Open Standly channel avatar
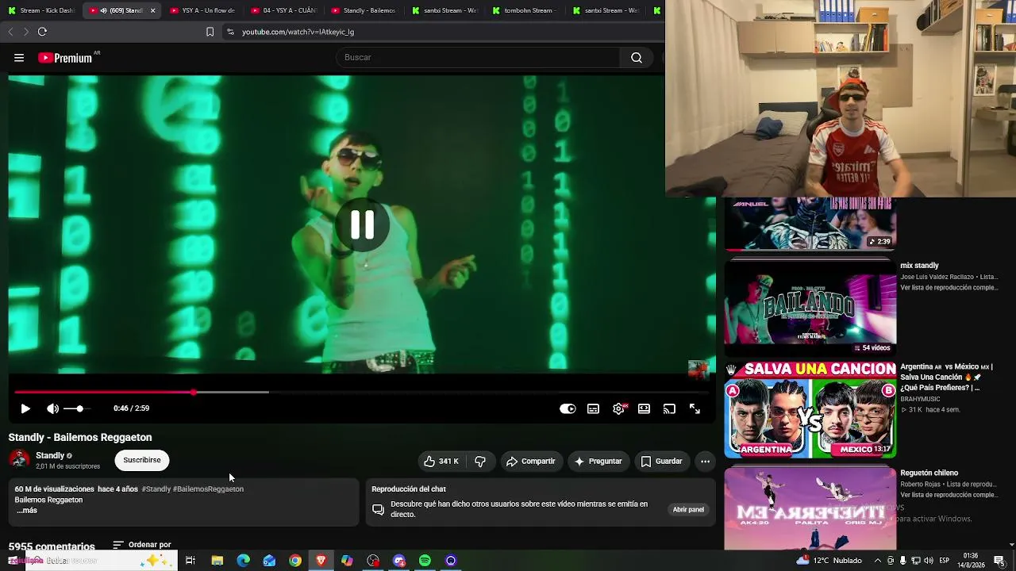 (x=19, y=460)
